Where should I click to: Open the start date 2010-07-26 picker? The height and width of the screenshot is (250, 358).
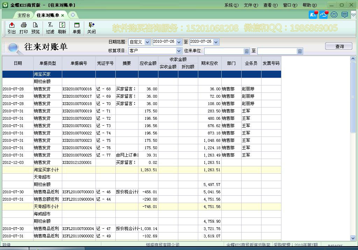tap(179, 42)
